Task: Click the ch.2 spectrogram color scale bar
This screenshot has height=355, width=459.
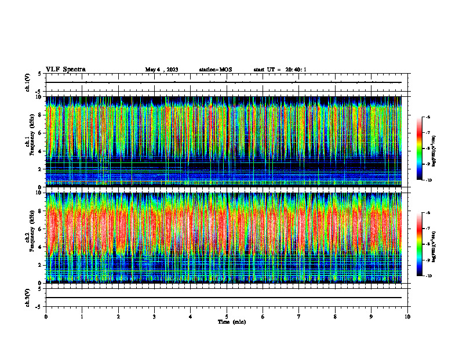Action: tap(420, 244)
